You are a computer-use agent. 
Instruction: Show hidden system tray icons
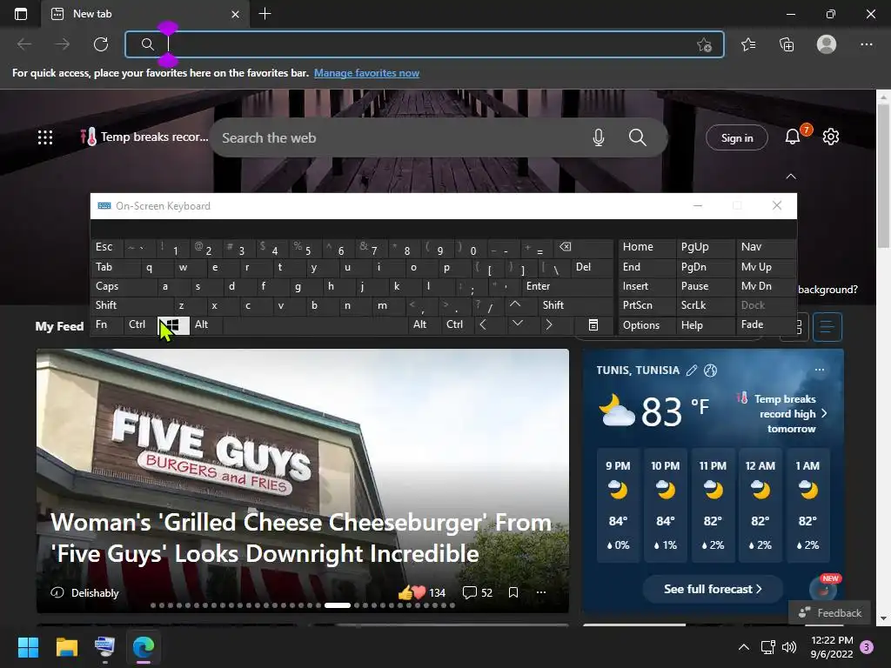[x=743, y=647]
